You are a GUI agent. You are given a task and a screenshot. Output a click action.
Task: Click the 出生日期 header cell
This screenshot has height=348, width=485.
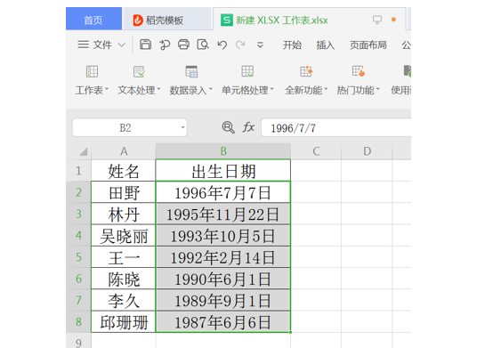point(223,171)
